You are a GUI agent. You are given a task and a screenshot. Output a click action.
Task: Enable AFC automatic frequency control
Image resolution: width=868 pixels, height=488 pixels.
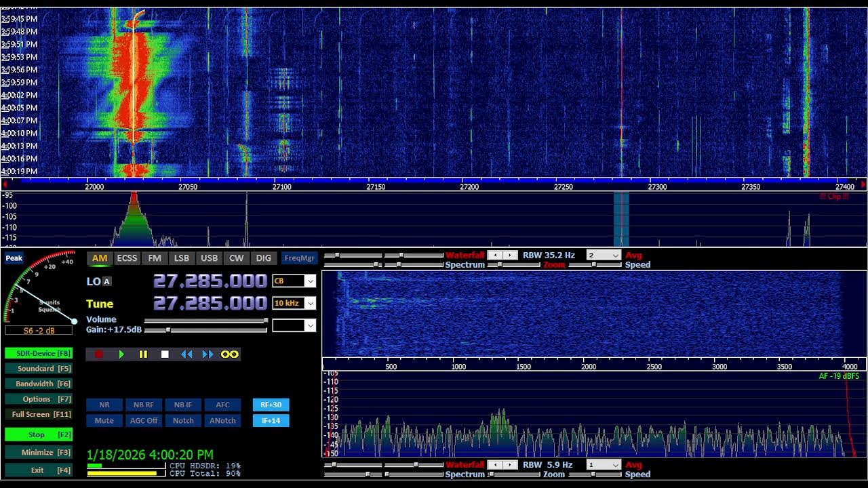pos(223,405)
